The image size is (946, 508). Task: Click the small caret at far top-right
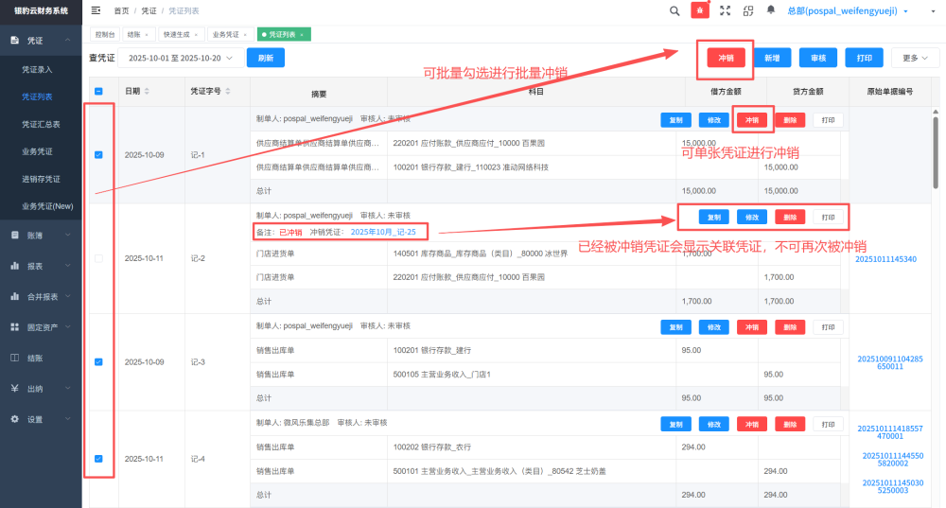pyautogui.click(x=934, y=11)
